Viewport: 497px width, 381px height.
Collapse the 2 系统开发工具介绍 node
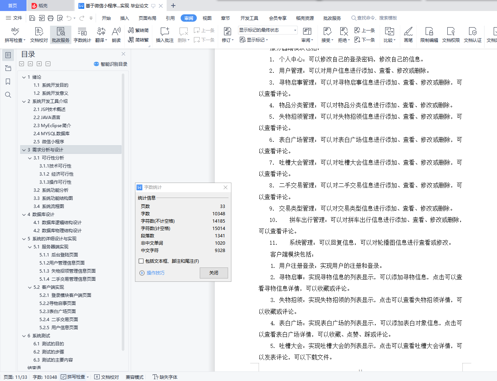point(24,101)
